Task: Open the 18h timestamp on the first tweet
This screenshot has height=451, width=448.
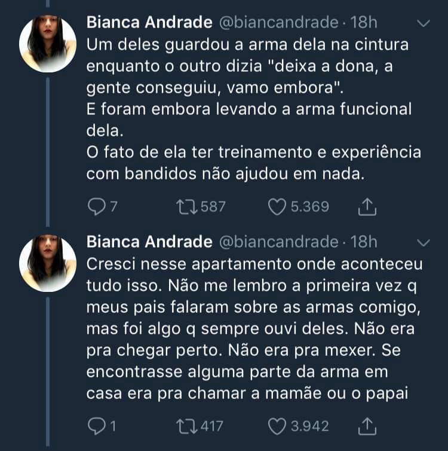Action: click(x=364, y=23)
